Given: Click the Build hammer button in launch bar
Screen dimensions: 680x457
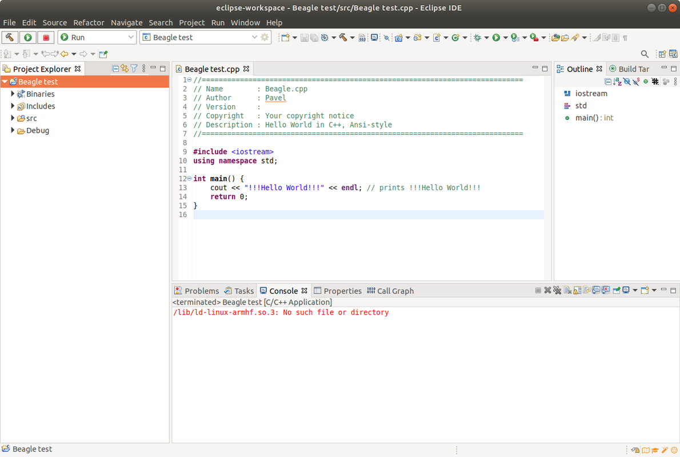Looking at the screenshot, I should click(x=10, y=37).
